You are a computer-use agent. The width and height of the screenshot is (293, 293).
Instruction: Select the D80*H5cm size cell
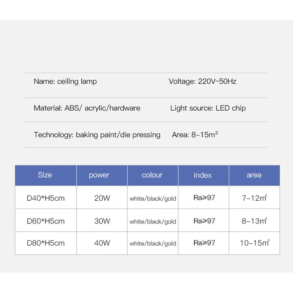(x=46, y=243)
